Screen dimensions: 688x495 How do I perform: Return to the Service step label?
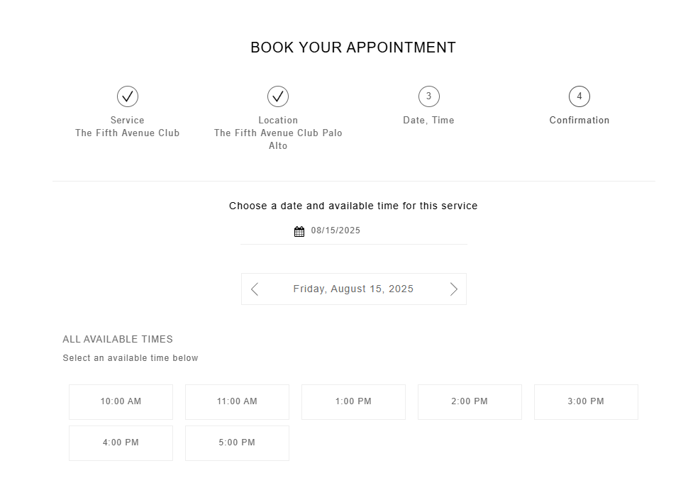[x=127, y=121]
